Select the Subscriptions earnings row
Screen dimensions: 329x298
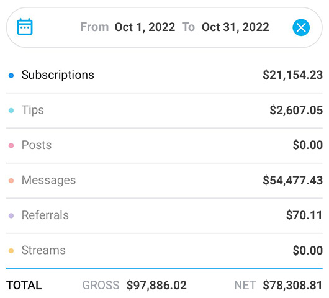[164, 75]
